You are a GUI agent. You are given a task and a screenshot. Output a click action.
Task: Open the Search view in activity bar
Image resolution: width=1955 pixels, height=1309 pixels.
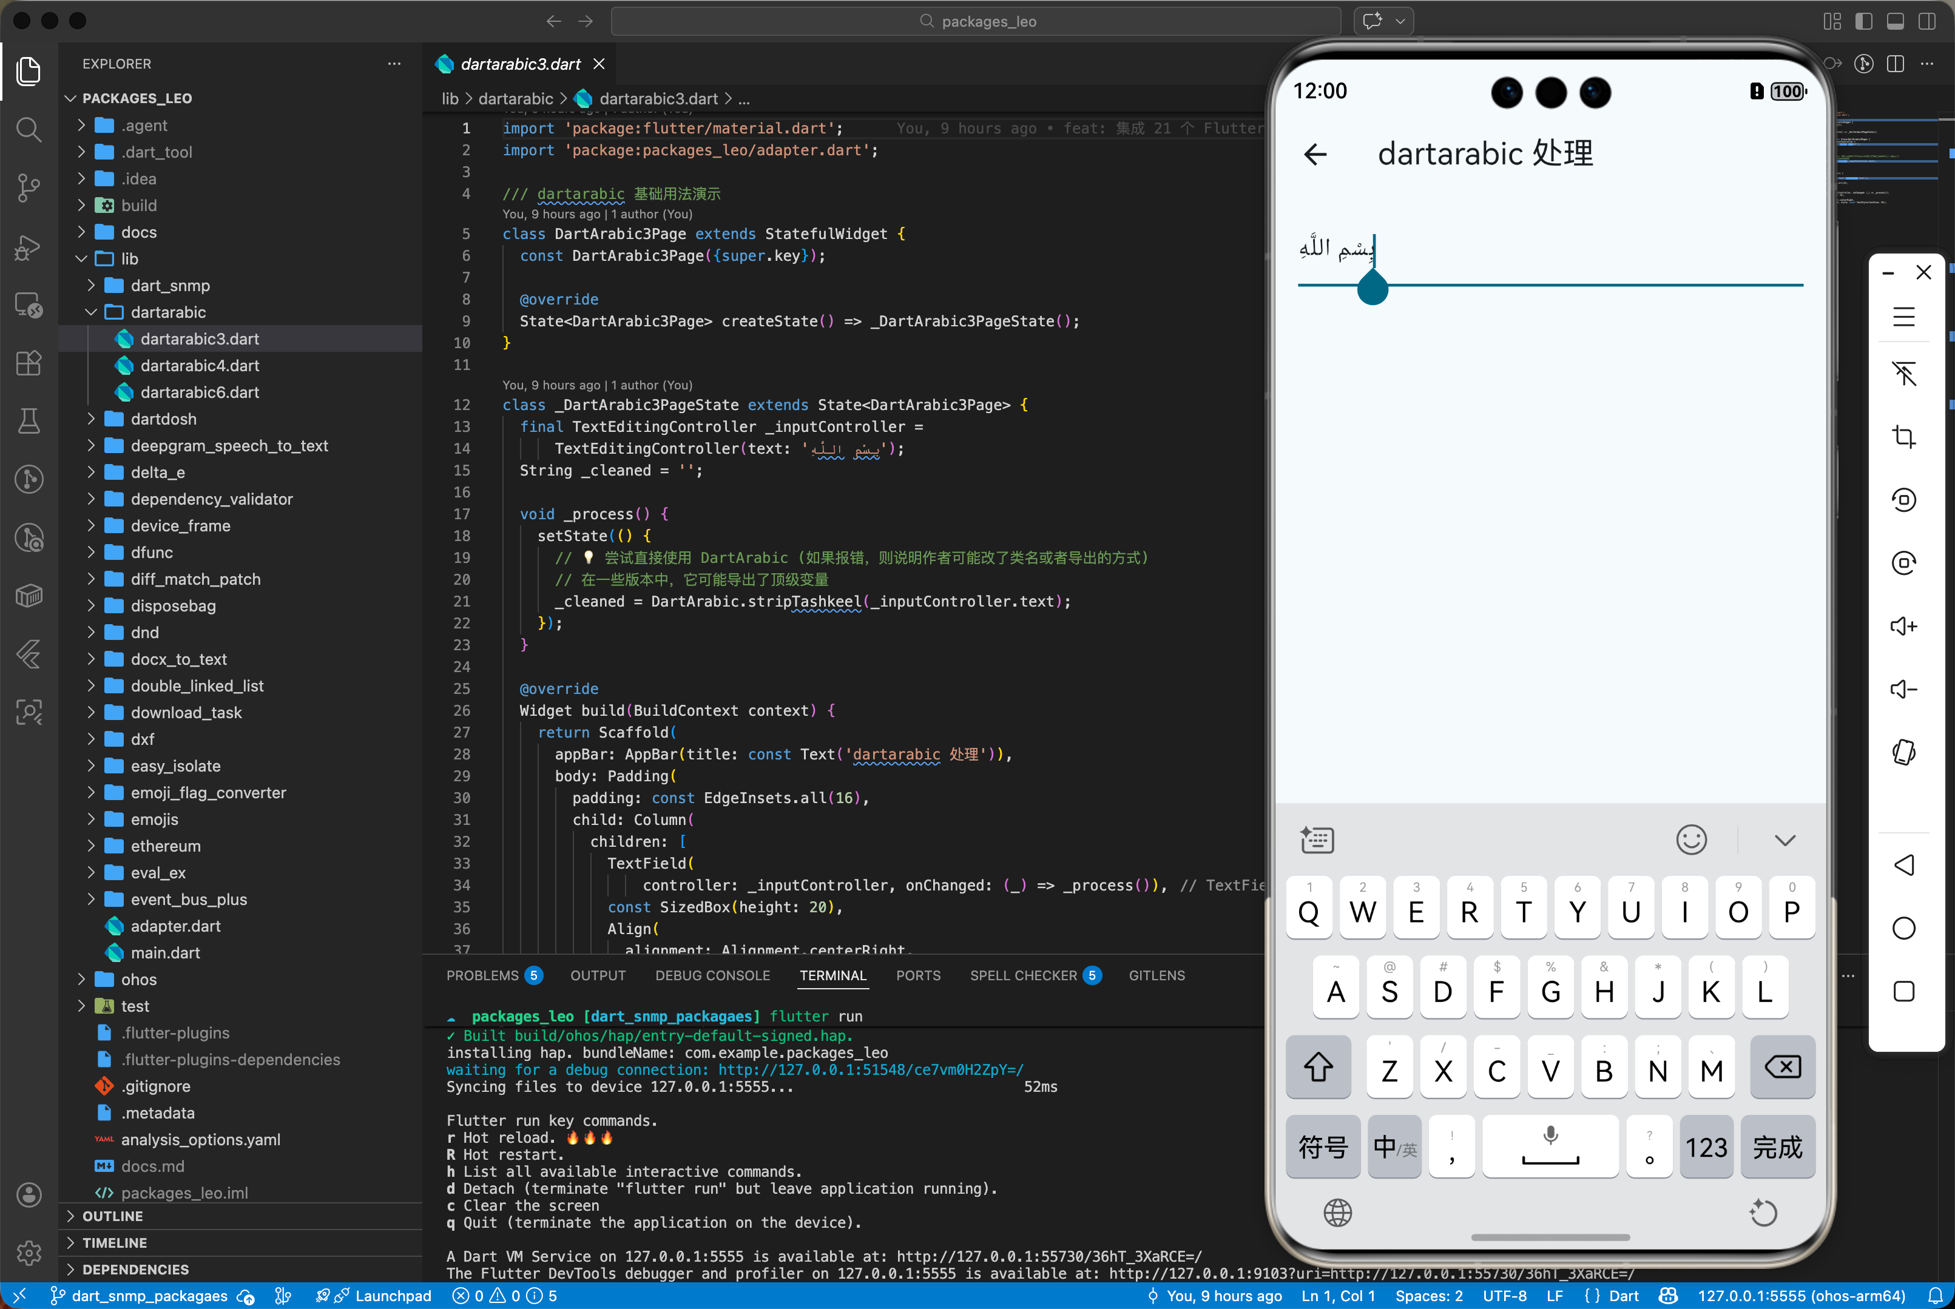[x=29, y=129]
